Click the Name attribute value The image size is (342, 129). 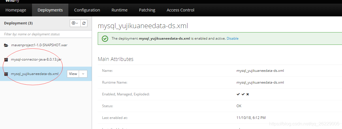tap(260, 71)
